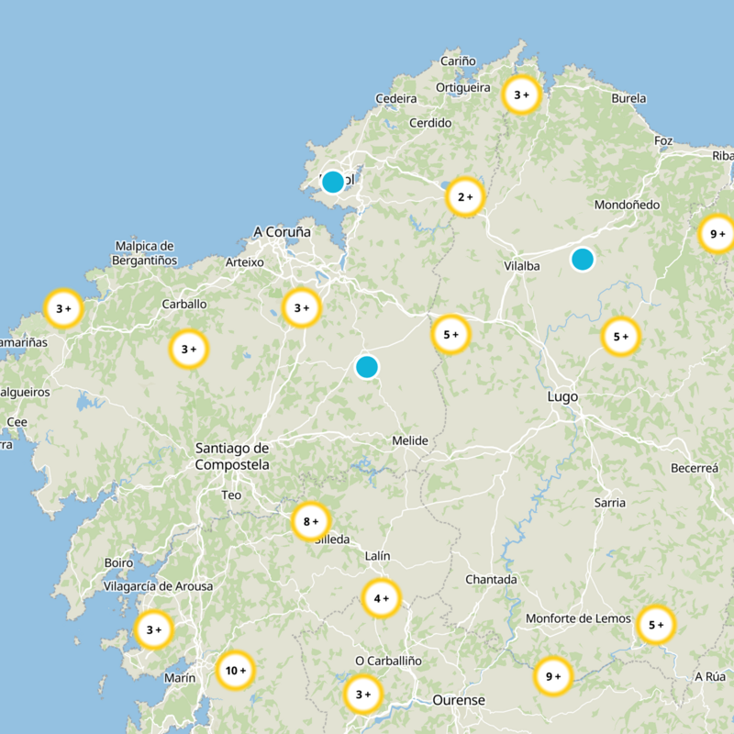This screenshot has height=734, width=734.
Task: Click the Melide town label
Action: (410, 440)
